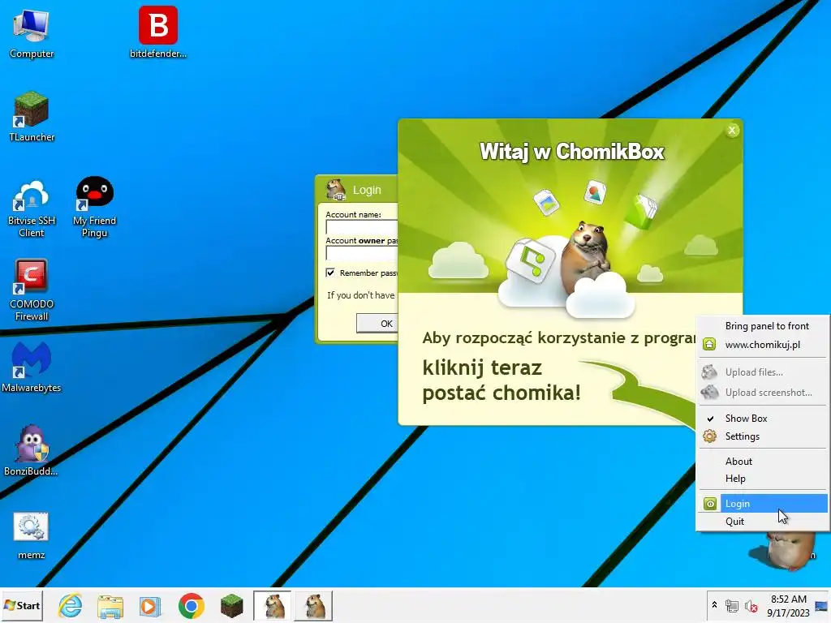Open Google Chrome from taskbar

192,605
